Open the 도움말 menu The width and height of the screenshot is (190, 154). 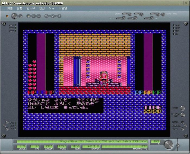(x=63, y=8)
